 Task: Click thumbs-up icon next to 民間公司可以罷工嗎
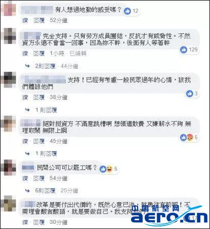(103, 169)
